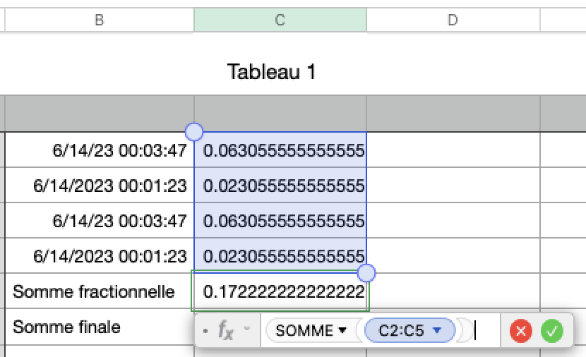Click the fx function icon

[225, 329]
